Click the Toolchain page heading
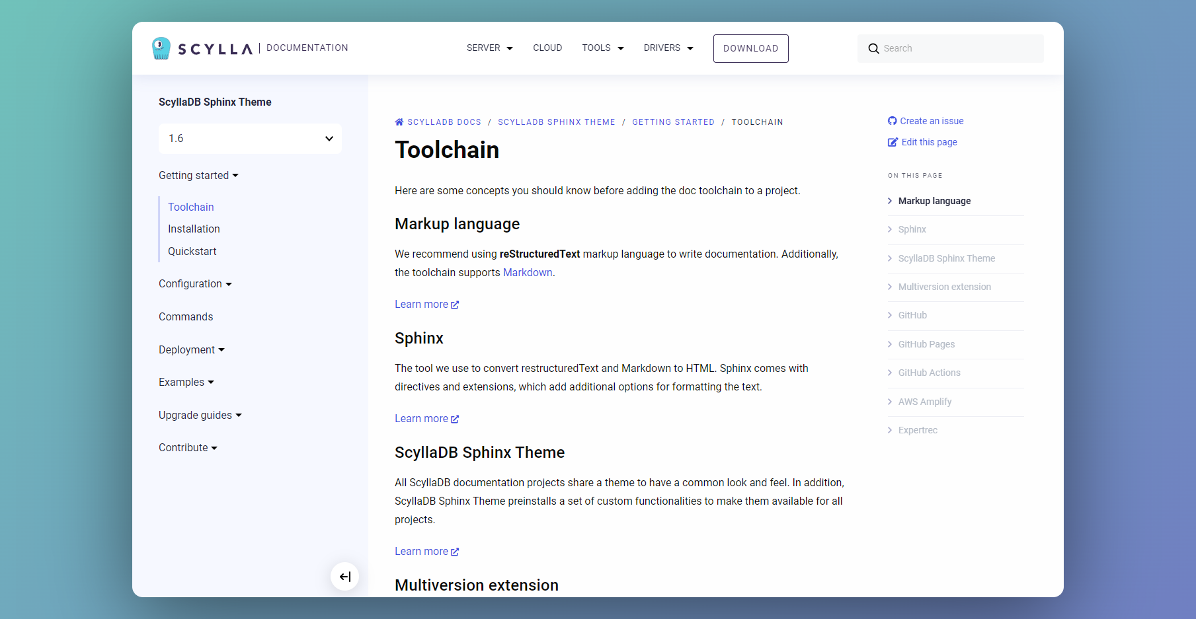Viewport: 1196px width, 619px height. [x=447, y=150]
